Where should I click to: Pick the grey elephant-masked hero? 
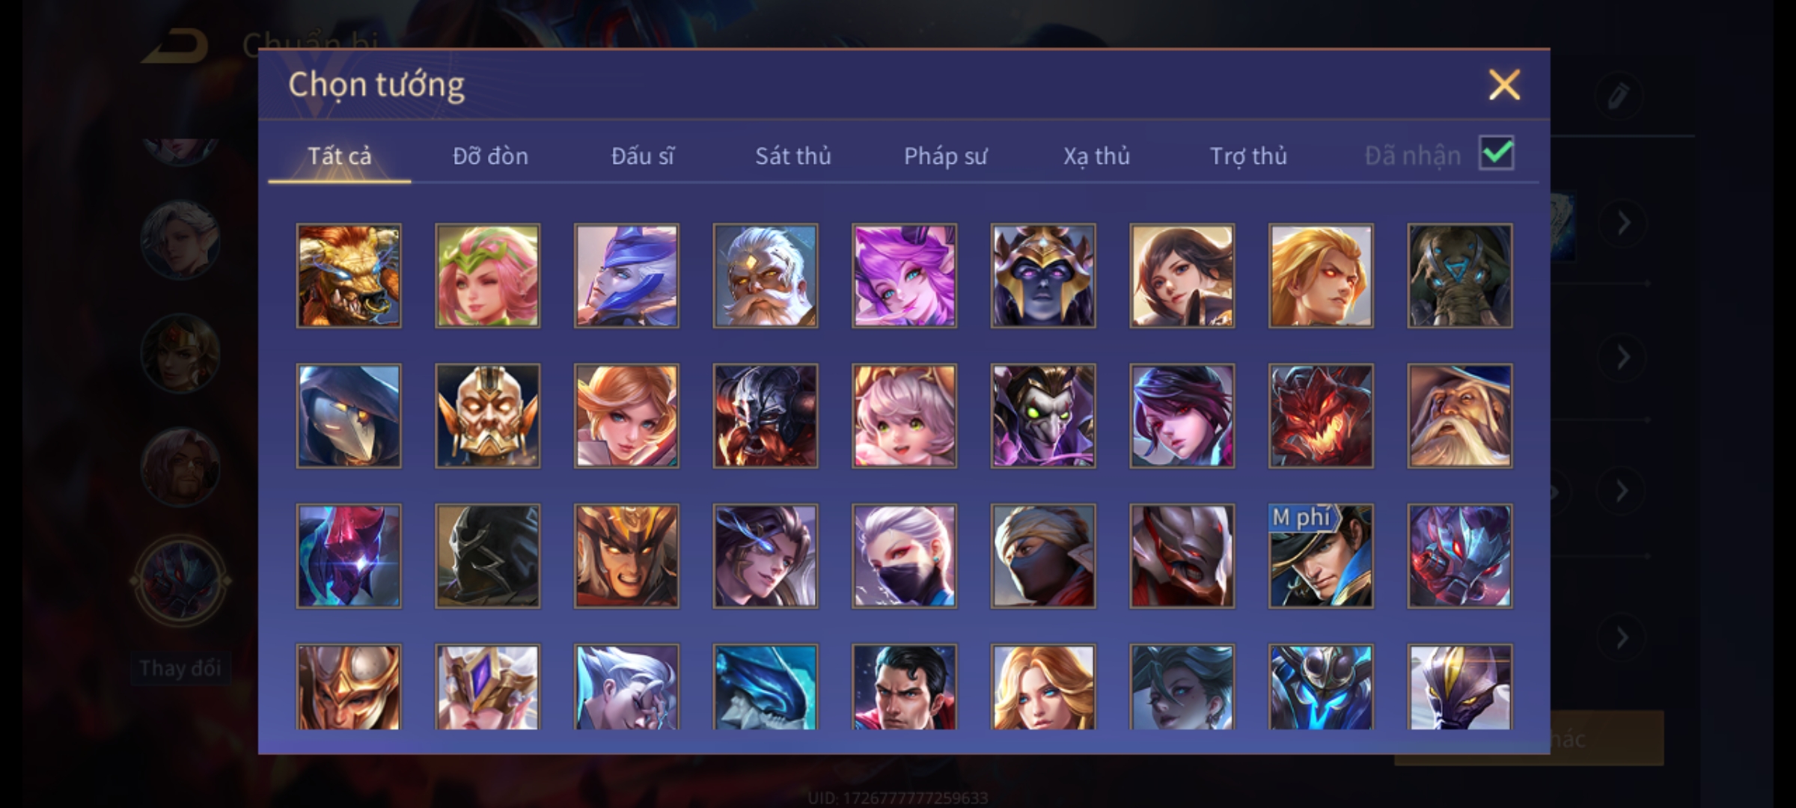tap(1460, 275)
